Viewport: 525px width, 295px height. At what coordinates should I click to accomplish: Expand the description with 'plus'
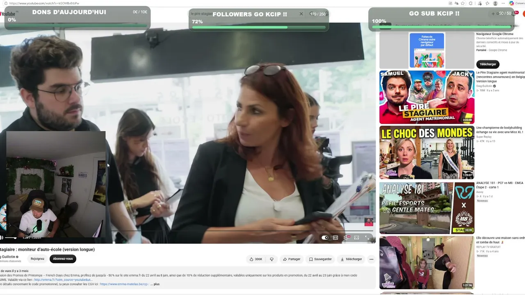[157, 284]
